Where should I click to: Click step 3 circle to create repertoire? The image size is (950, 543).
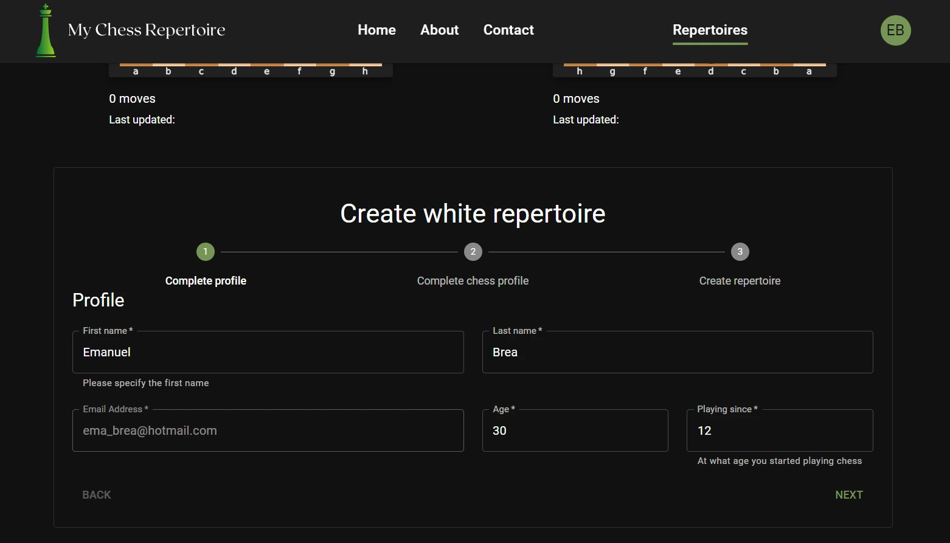[740, 251]
